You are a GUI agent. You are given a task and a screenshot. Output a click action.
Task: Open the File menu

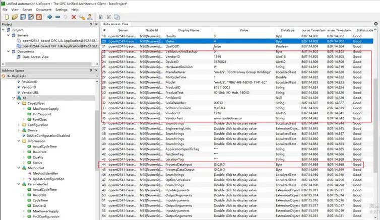click(x=5, y=10)
